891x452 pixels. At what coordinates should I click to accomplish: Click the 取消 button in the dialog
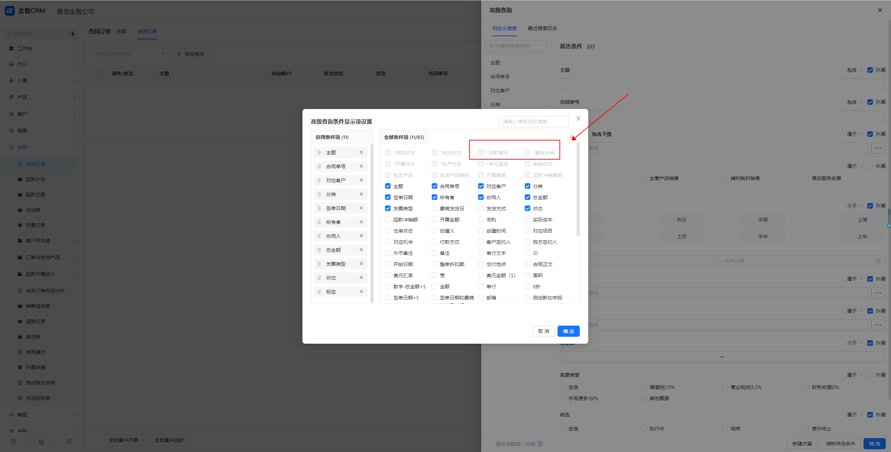[543, 331]
